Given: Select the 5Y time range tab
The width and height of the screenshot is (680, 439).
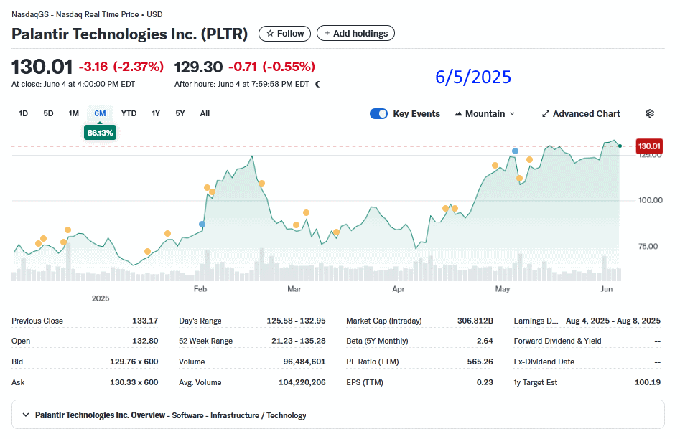Looking at the screenshot, I should (180, 113).
